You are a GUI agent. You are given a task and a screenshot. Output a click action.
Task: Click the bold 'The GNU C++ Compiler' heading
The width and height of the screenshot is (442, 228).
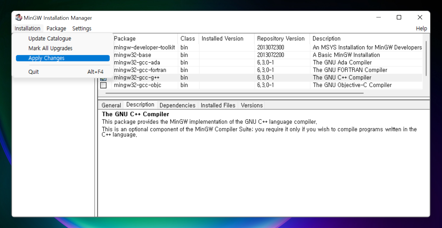click(135, 114)
